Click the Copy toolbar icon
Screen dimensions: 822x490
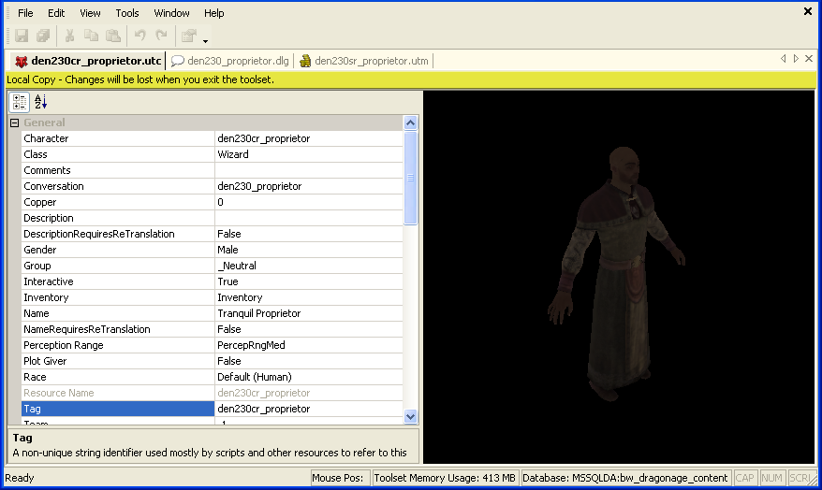coord(91,36)
